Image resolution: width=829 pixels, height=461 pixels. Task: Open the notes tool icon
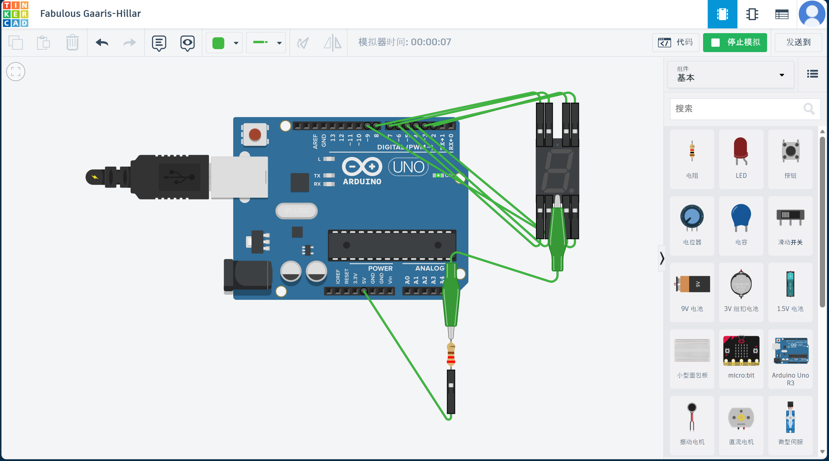click(159, 43)
